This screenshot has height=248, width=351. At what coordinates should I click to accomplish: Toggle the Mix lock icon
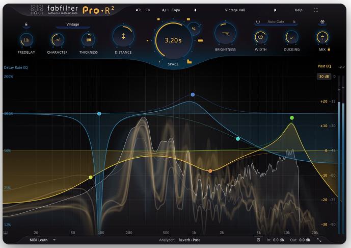329,49
